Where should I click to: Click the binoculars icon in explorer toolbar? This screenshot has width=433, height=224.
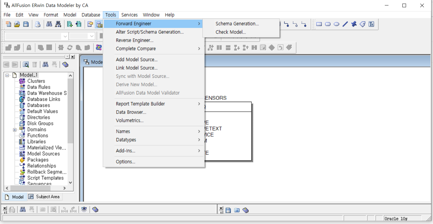click(x=45, y=64)
